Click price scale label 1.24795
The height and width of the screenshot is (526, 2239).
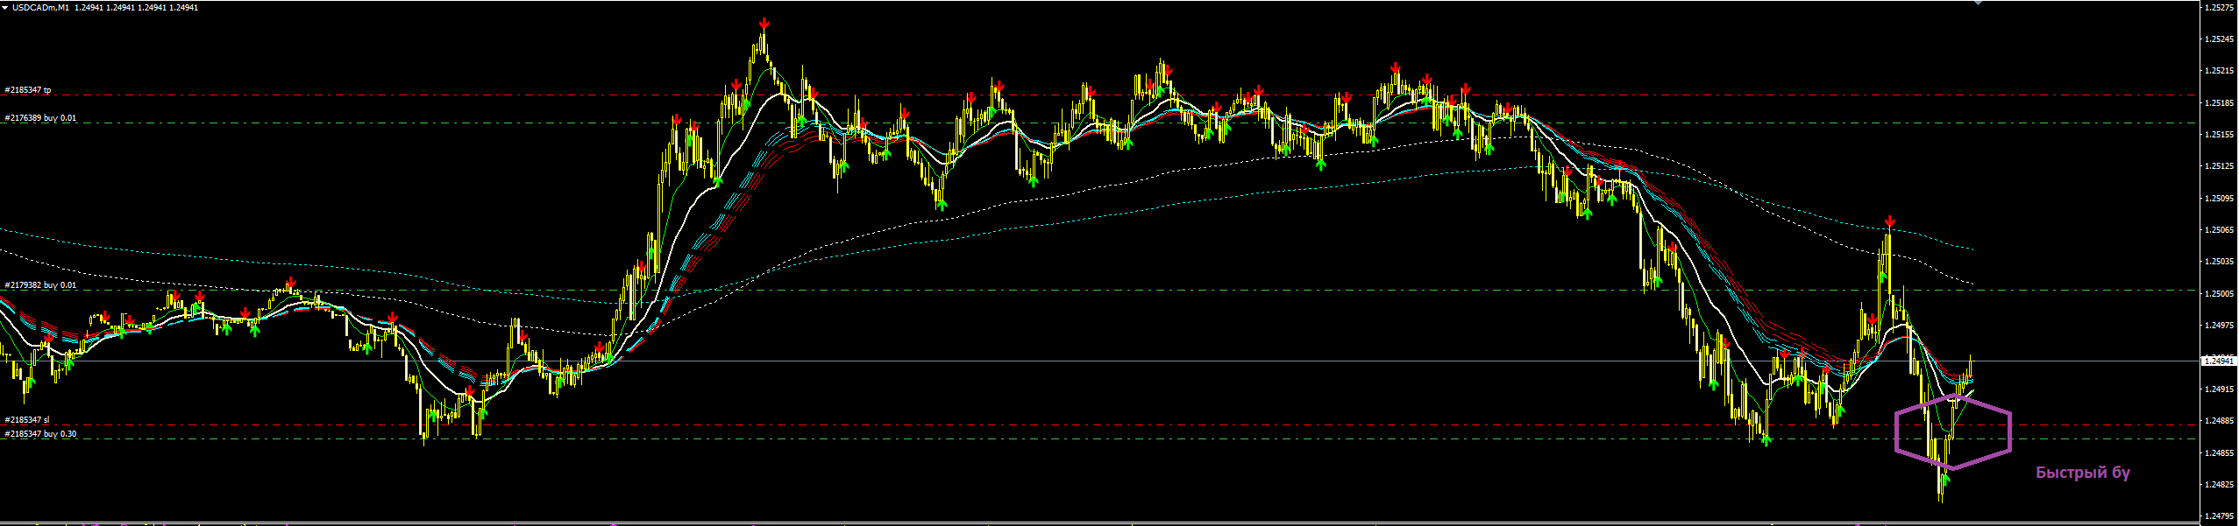[x=2219, y=516]
